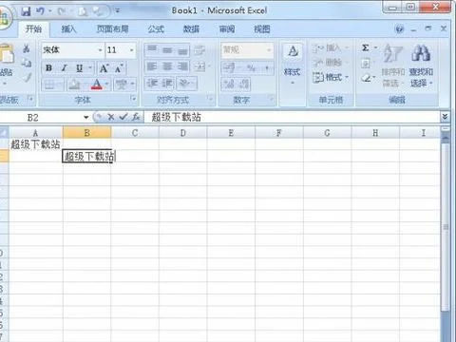The width and height of the screenshot is (456, 342).
Task: Toggle align text left
Action: [152, 66]
